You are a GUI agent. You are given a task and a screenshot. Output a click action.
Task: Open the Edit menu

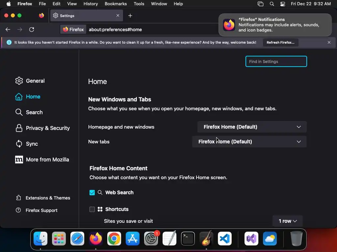click(x=57, y=4)
